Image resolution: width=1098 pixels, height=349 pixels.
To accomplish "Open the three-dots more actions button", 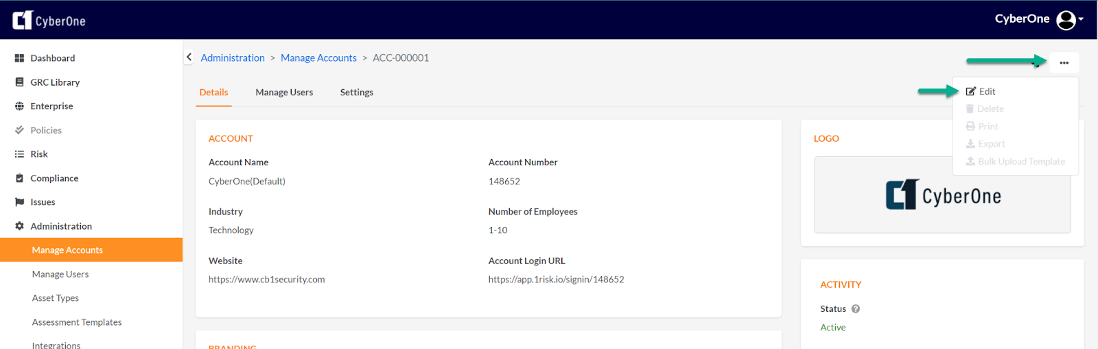I will [1064, 62].
